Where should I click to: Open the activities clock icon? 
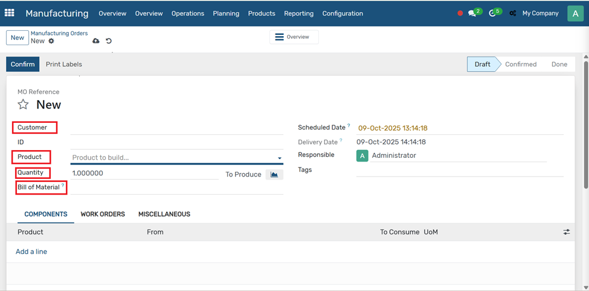point(493,13)
